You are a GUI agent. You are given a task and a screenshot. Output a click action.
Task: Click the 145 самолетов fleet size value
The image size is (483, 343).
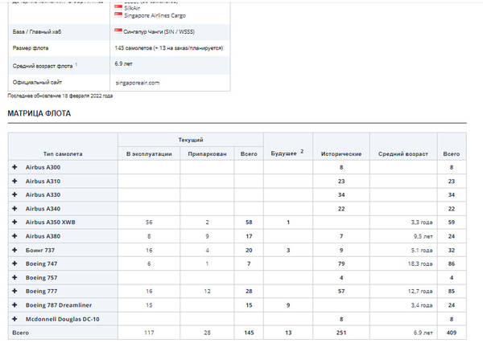point(169,48)
